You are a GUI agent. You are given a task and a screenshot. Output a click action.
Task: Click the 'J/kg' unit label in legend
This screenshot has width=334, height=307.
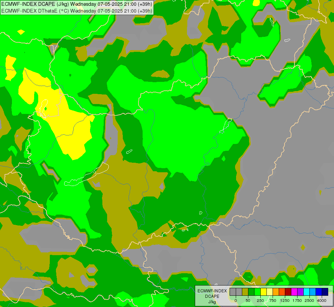(212, 302)
